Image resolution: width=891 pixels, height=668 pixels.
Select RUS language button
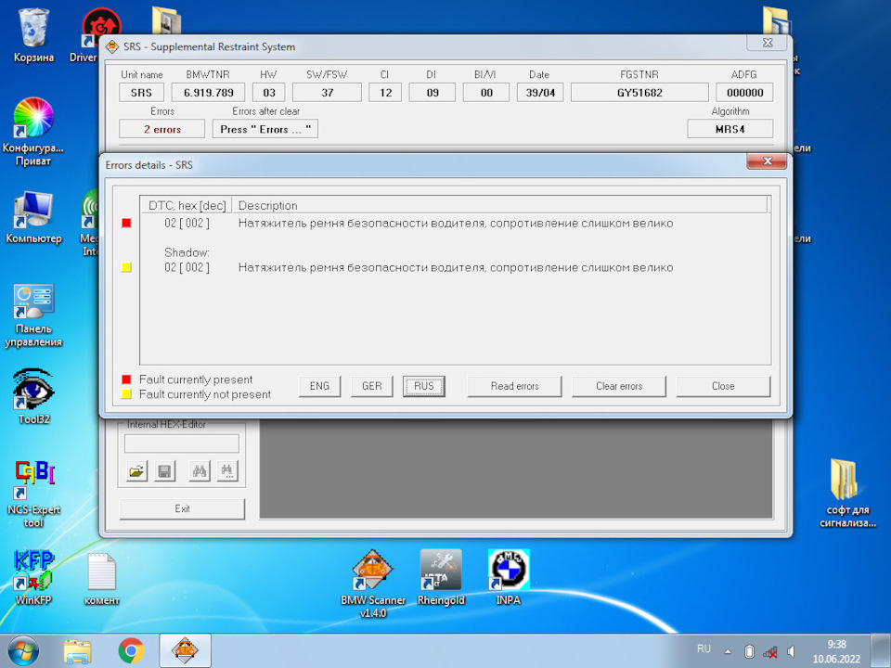pyautogui.click(x=424, y=386)
